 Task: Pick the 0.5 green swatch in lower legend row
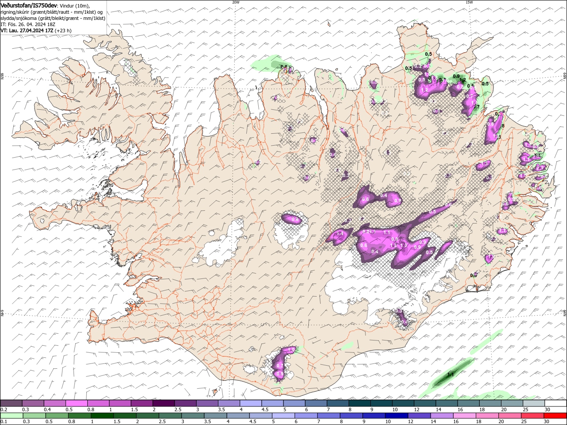tap(57, 416)
